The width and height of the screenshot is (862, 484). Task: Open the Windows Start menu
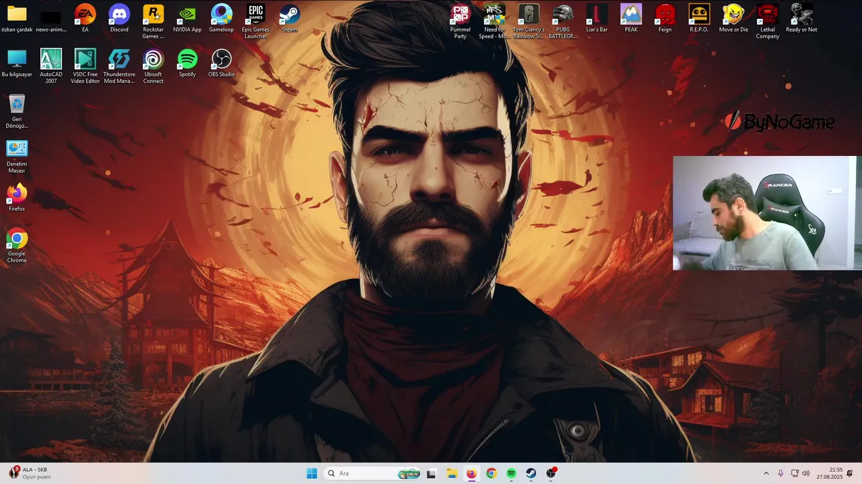(312, 473)
